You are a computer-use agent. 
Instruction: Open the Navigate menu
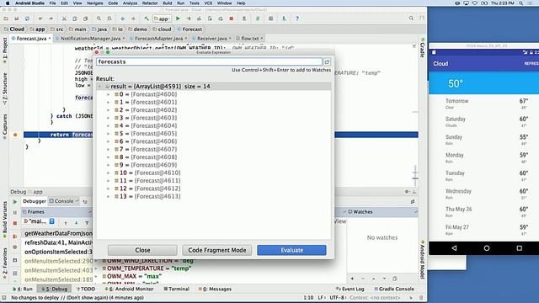point(95,3)
